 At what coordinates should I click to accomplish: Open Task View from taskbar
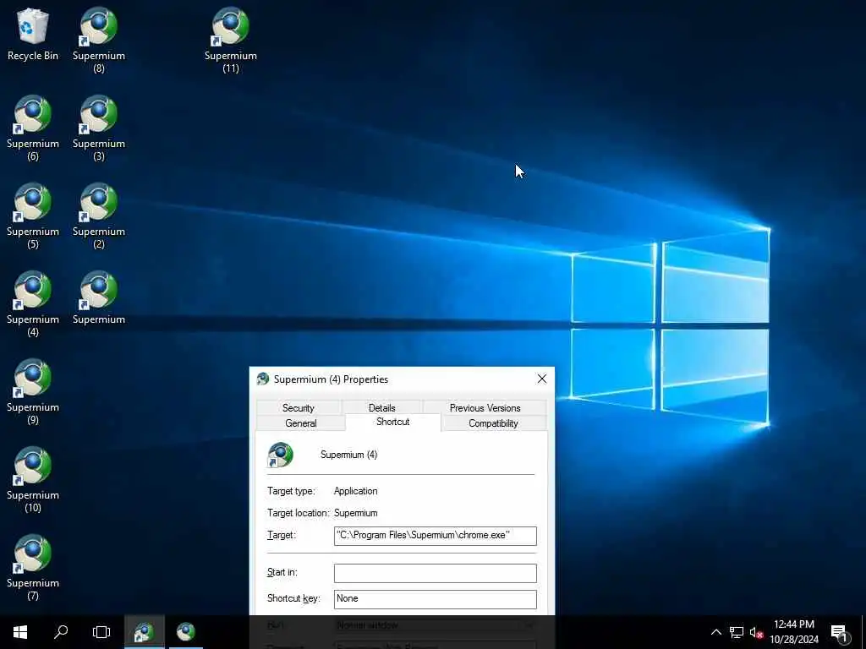pos(101,632)
